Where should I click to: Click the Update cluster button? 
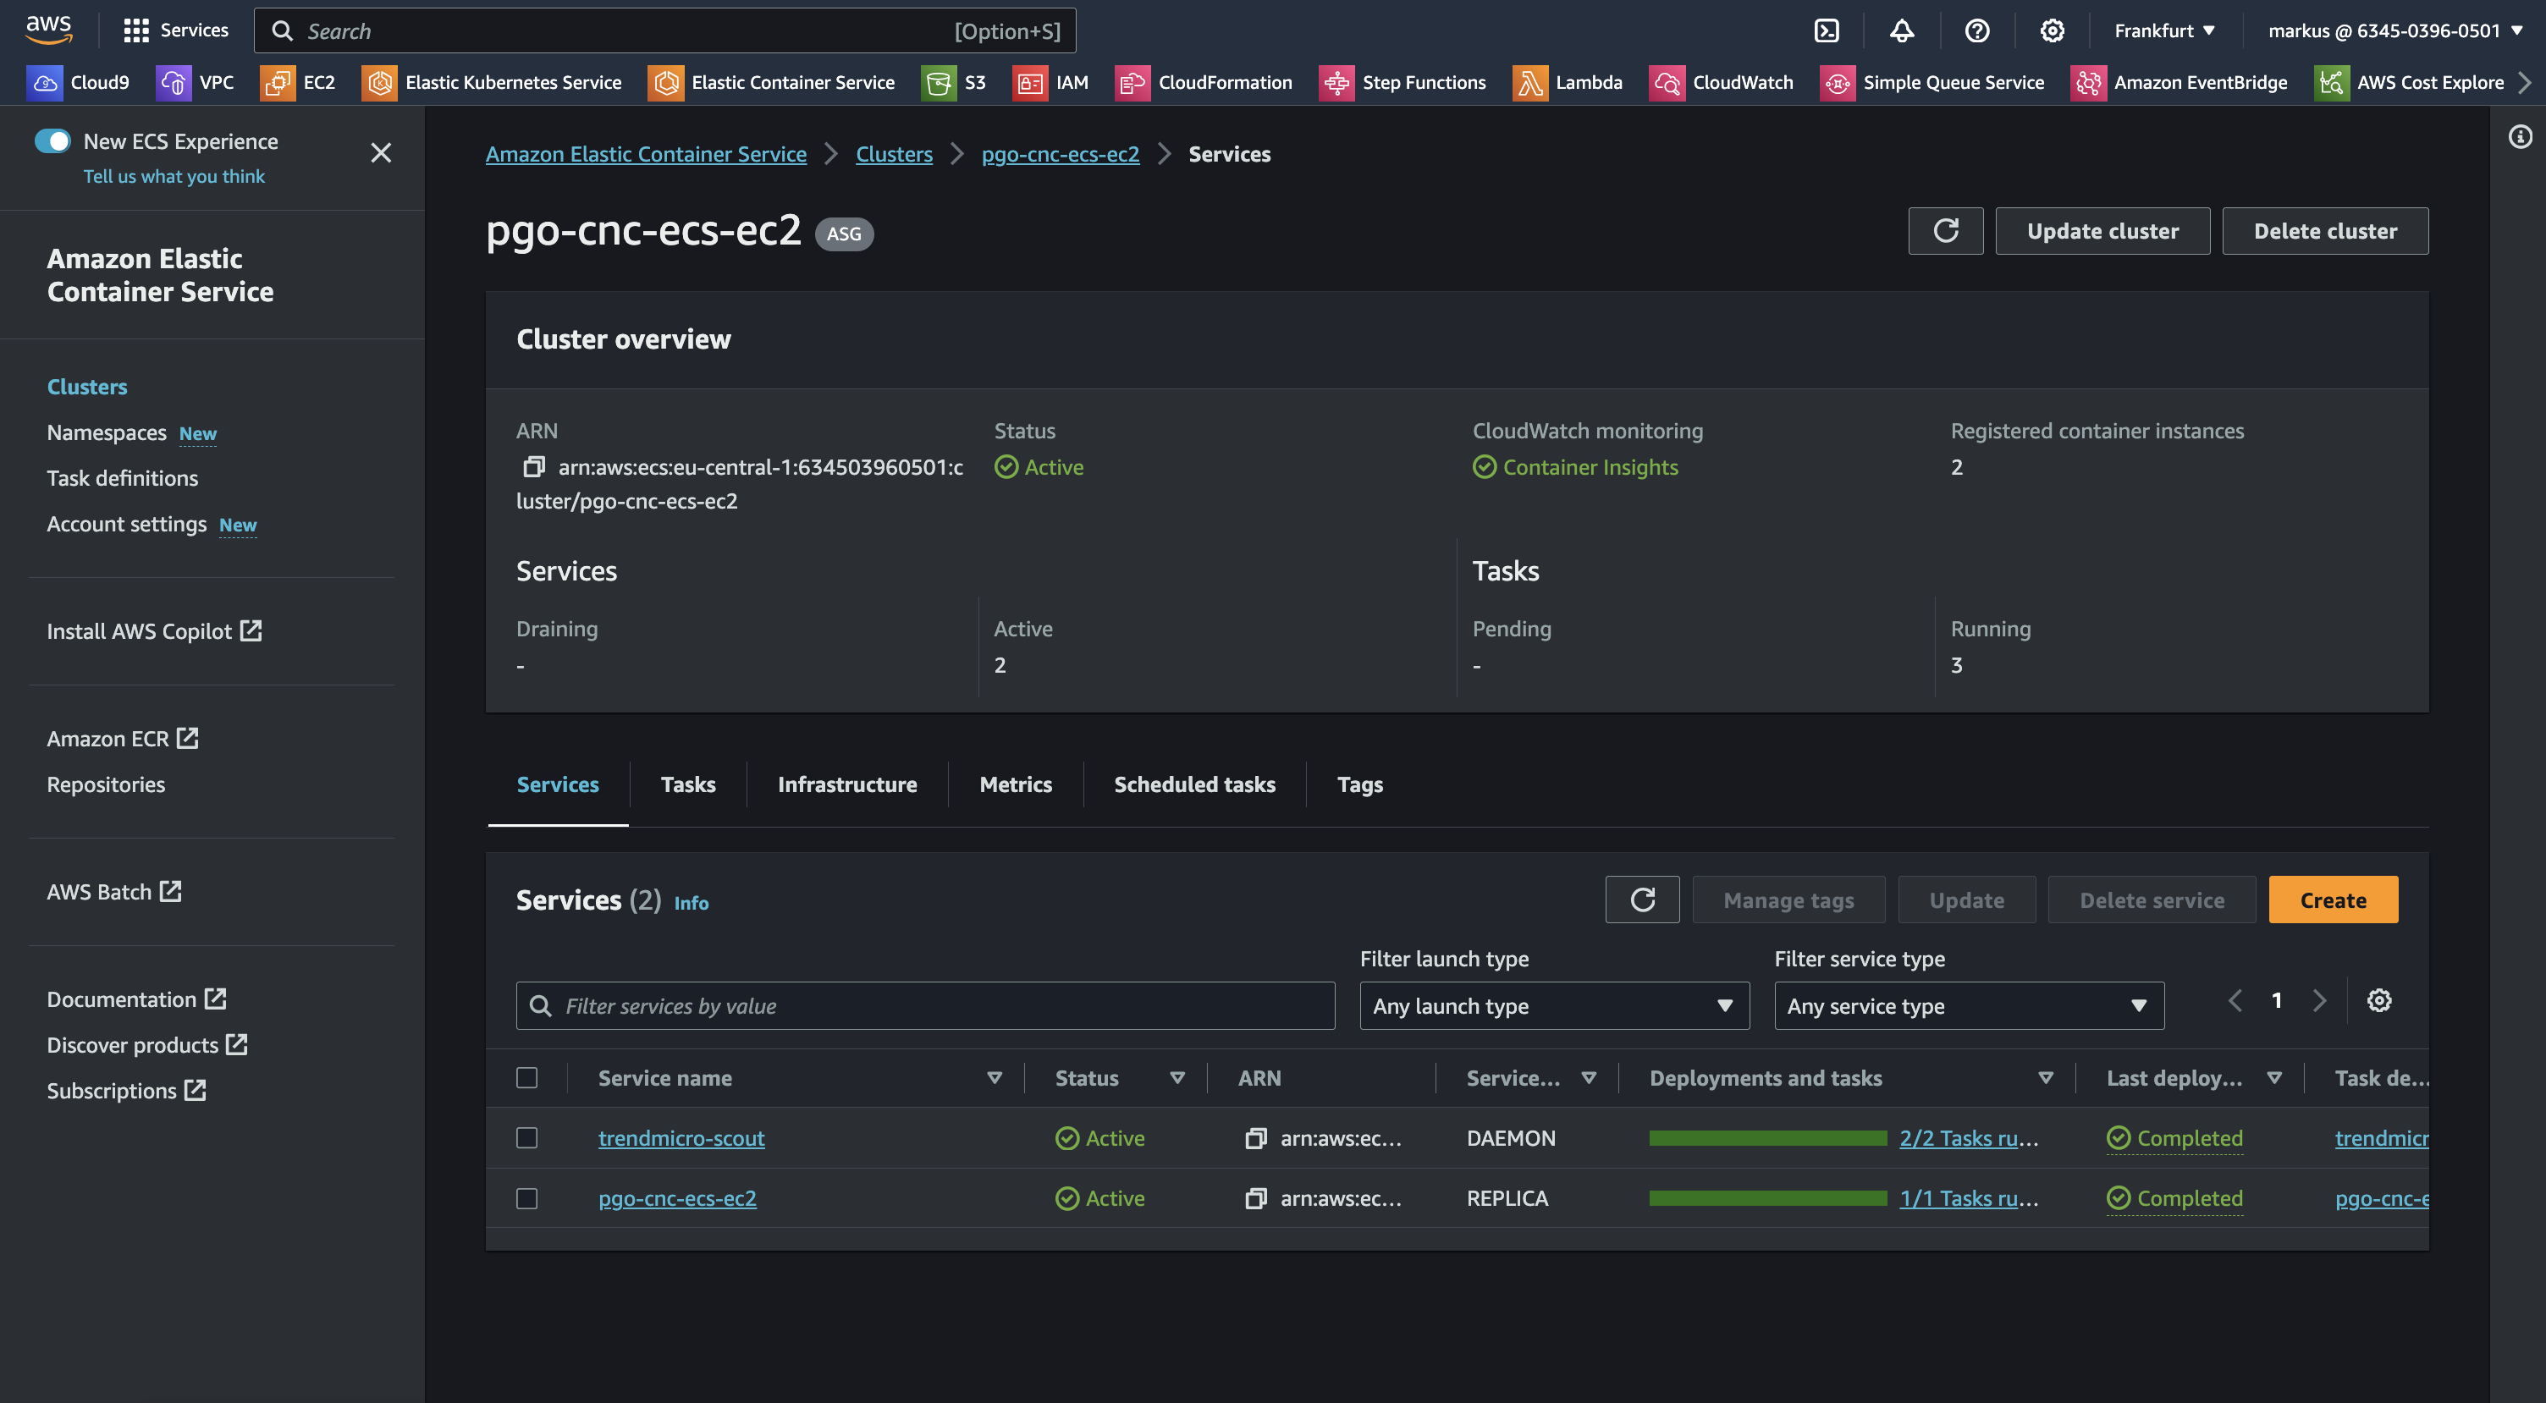(2102, 231)
